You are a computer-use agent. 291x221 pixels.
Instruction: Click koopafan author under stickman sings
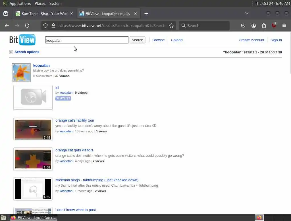66,191
